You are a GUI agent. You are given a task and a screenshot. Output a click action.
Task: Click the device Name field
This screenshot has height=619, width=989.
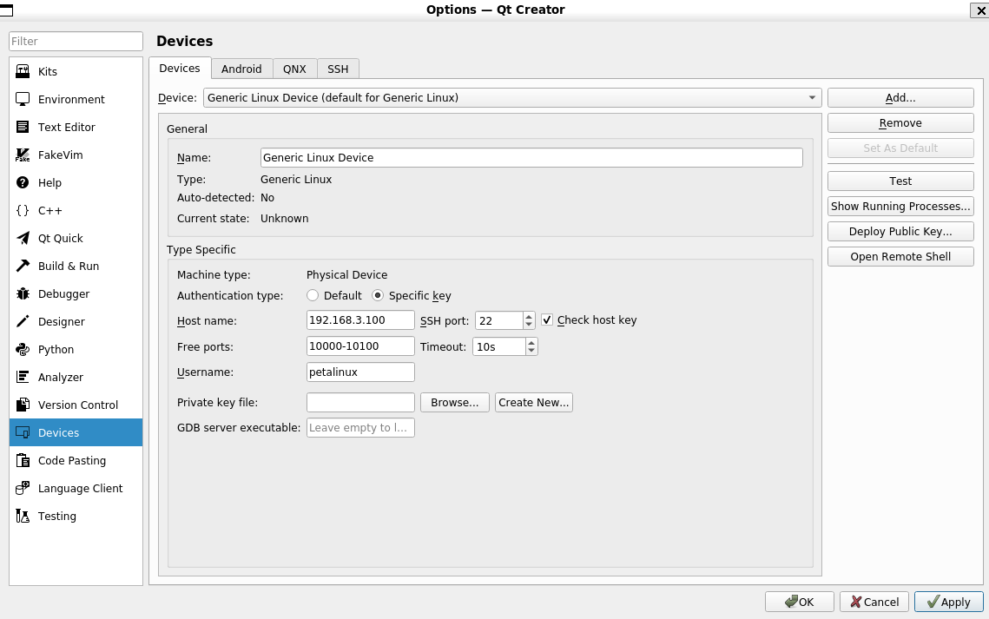531,158
